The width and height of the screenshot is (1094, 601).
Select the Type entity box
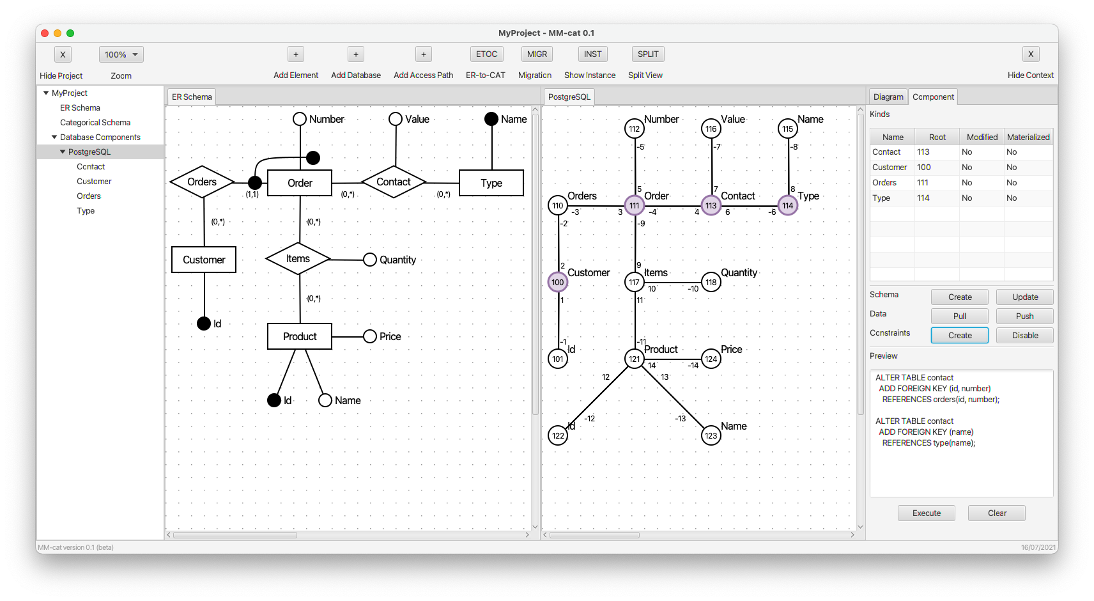(491, 183)
